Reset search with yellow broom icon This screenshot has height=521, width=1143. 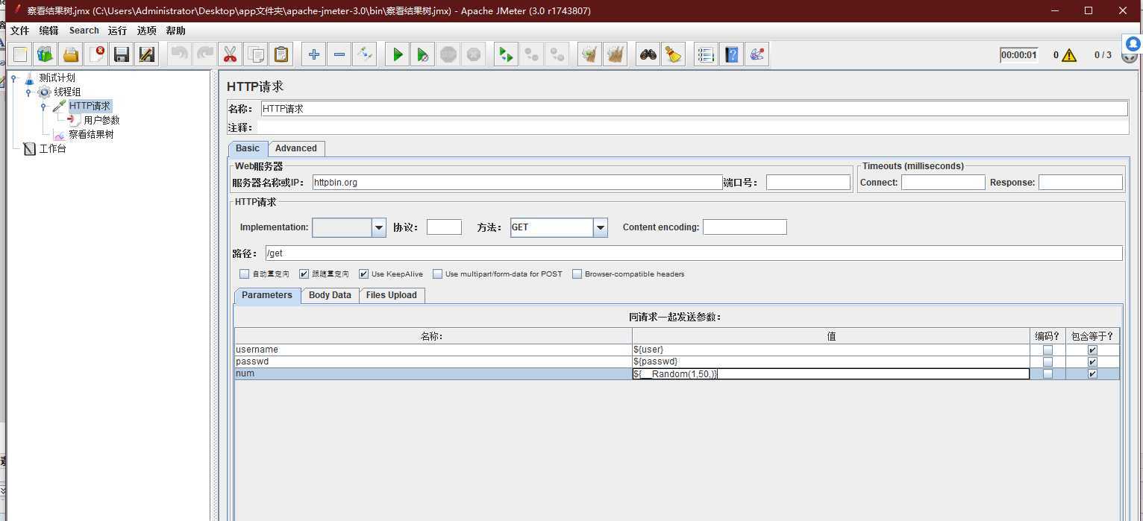pos(674,54)
